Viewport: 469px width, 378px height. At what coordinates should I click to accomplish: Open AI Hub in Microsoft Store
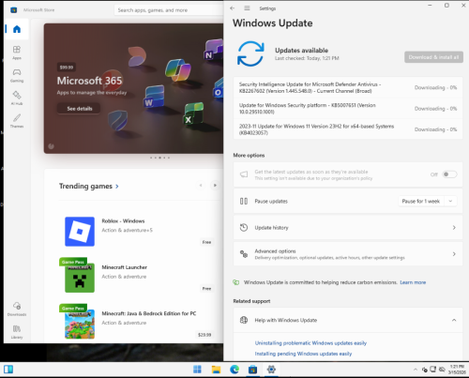point(17,98)
